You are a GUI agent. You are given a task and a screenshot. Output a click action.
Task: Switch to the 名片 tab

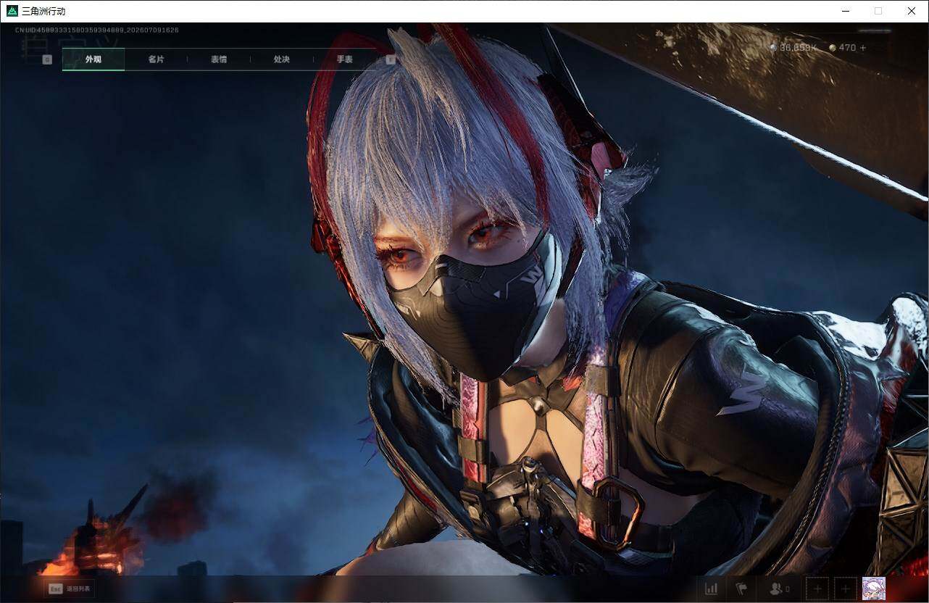coord(156,59)
